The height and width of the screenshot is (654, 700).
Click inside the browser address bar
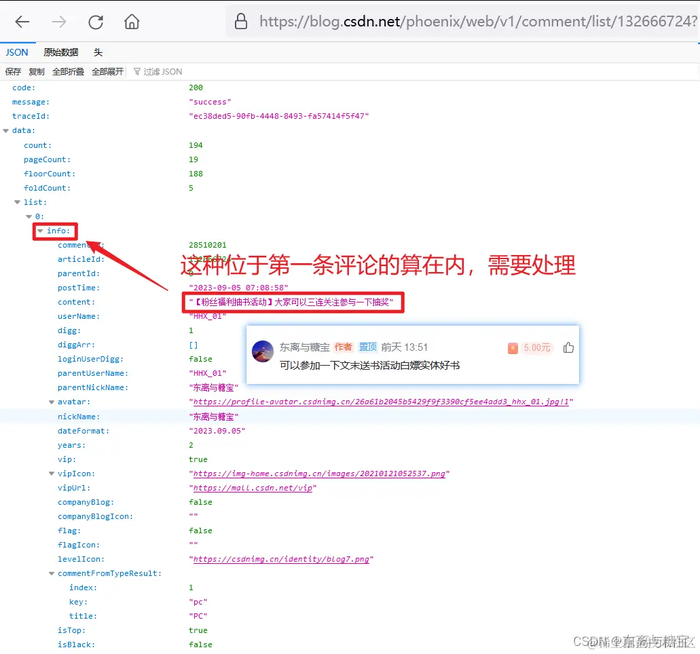[441, 21]
